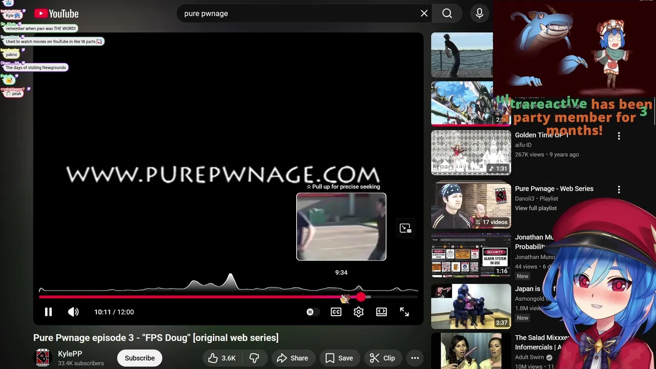Image resolution: width=656 pixels, height=369 pixels.
Task: Open the miniplayer icon on the video
Action: coord(405,228)
